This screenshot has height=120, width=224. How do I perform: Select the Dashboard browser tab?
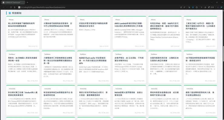click(13, 2)
